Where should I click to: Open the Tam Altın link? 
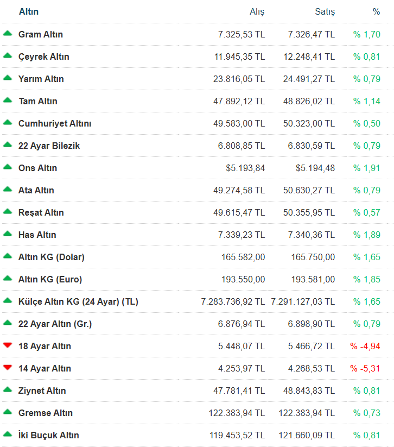point(38,101)
